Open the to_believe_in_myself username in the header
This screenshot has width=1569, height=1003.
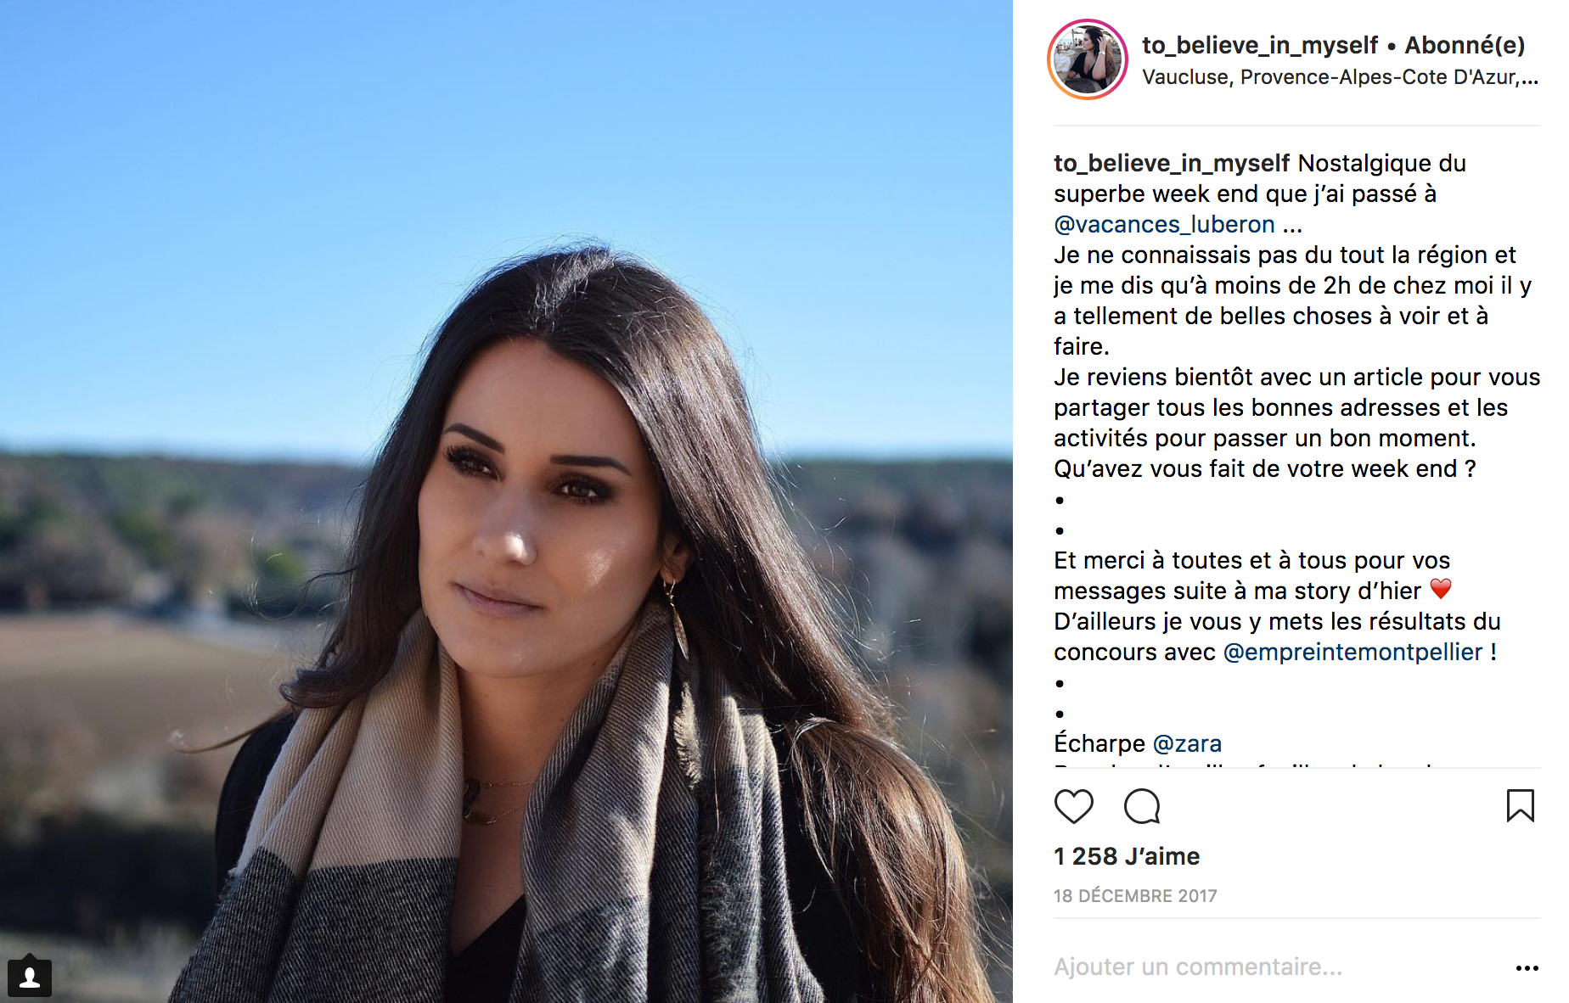click(1259, 46)
